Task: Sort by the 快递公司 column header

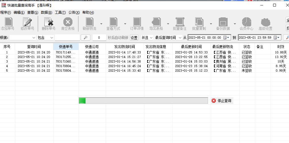Action: 92,47
